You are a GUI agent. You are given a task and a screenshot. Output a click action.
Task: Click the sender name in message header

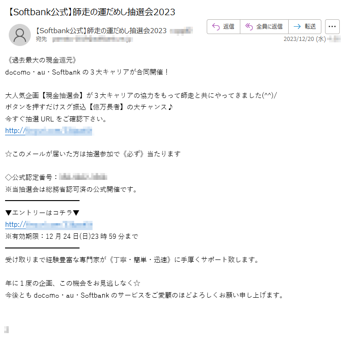[x=101, y=31]
